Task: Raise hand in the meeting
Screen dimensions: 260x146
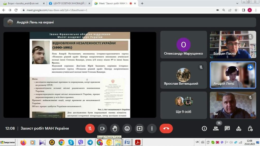Action: tap(115, 129)
